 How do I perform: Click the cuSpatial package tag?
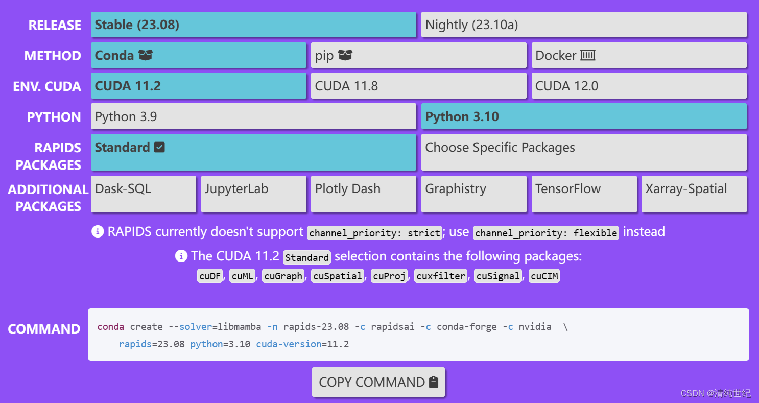[x=338, y=276]
